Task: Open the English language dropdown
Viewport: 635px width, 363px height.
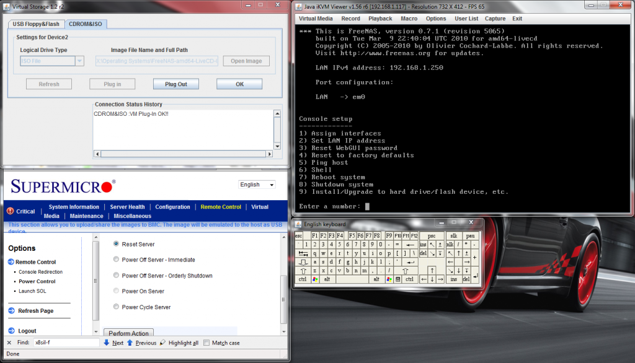Action: (x=257, y=185)
